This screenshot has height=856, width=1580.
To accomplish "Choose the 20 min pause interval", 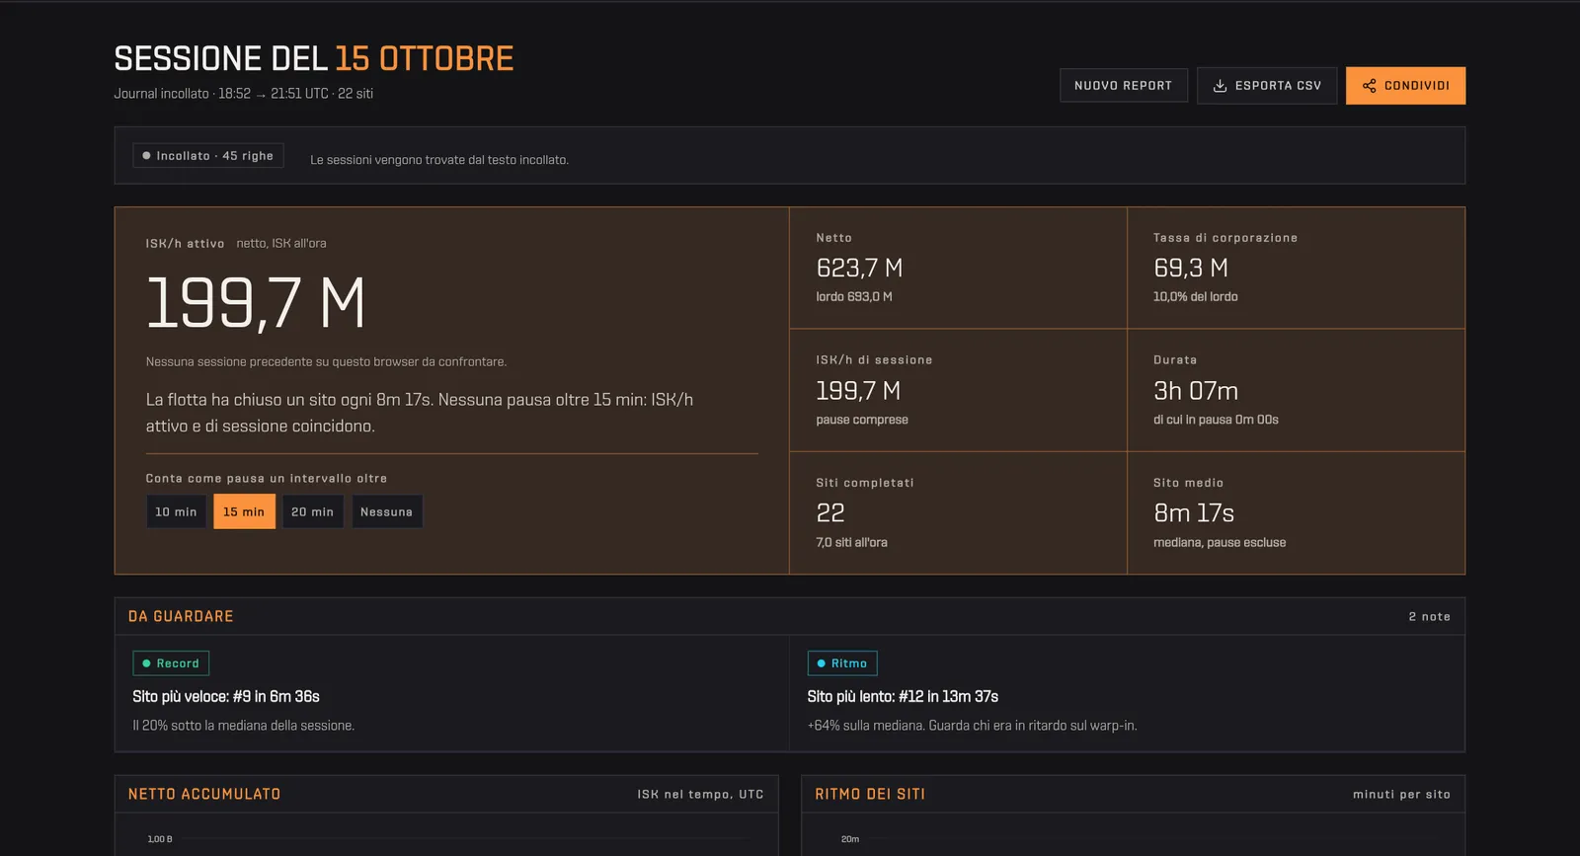I will 312,511.
